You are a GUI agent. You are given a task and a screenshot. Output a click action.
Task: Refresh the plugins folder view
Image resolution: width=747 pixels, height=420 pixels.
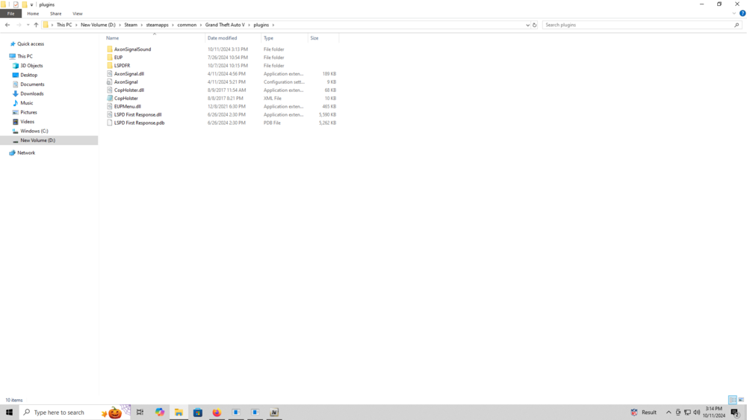point(535,25)
